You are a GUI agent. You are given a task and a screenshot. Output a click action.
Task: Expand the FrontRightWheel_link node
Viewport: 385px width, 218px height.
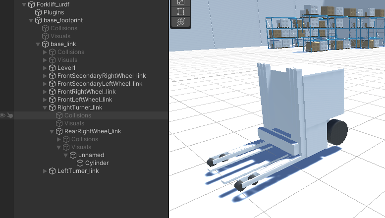tap(45, 92)
